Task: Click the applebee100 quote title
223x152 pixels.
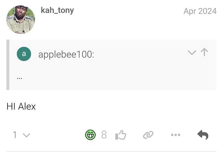Action: click(x=66, y=54)
